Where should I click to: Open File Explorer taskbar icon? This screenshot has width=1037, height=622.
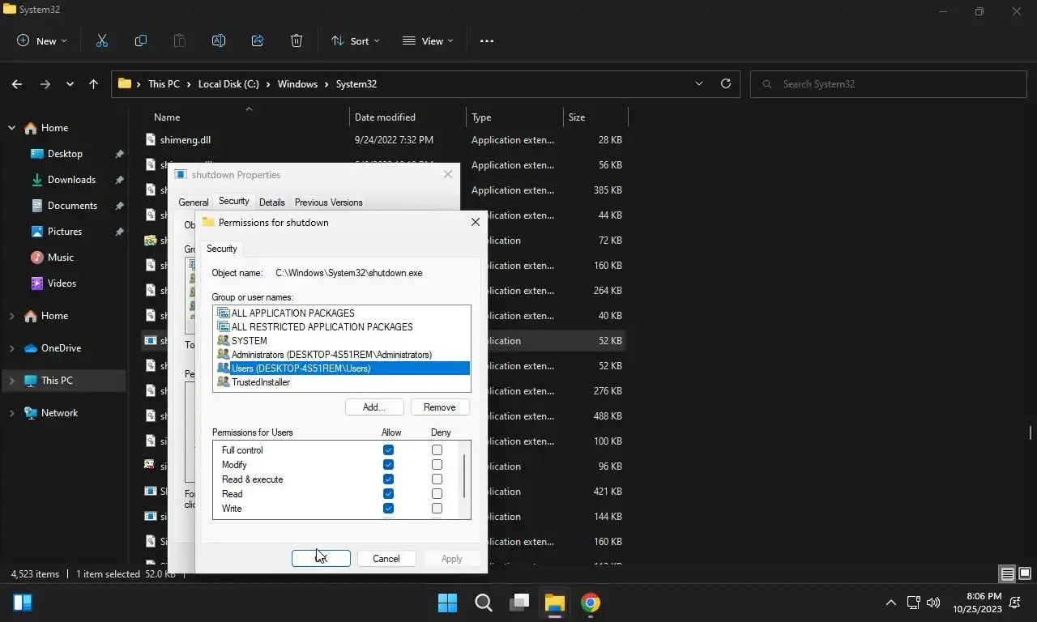(555, 603)
